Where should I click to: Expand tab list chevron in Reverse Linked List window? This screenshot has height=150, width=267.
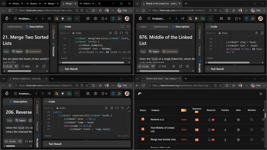click(4, 78)
